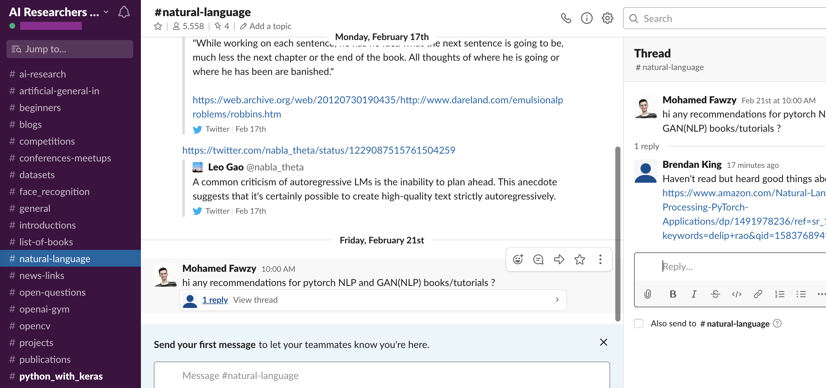Open more actions menu on message
This screenshot has height=388, width=826.
pos(600,259)
